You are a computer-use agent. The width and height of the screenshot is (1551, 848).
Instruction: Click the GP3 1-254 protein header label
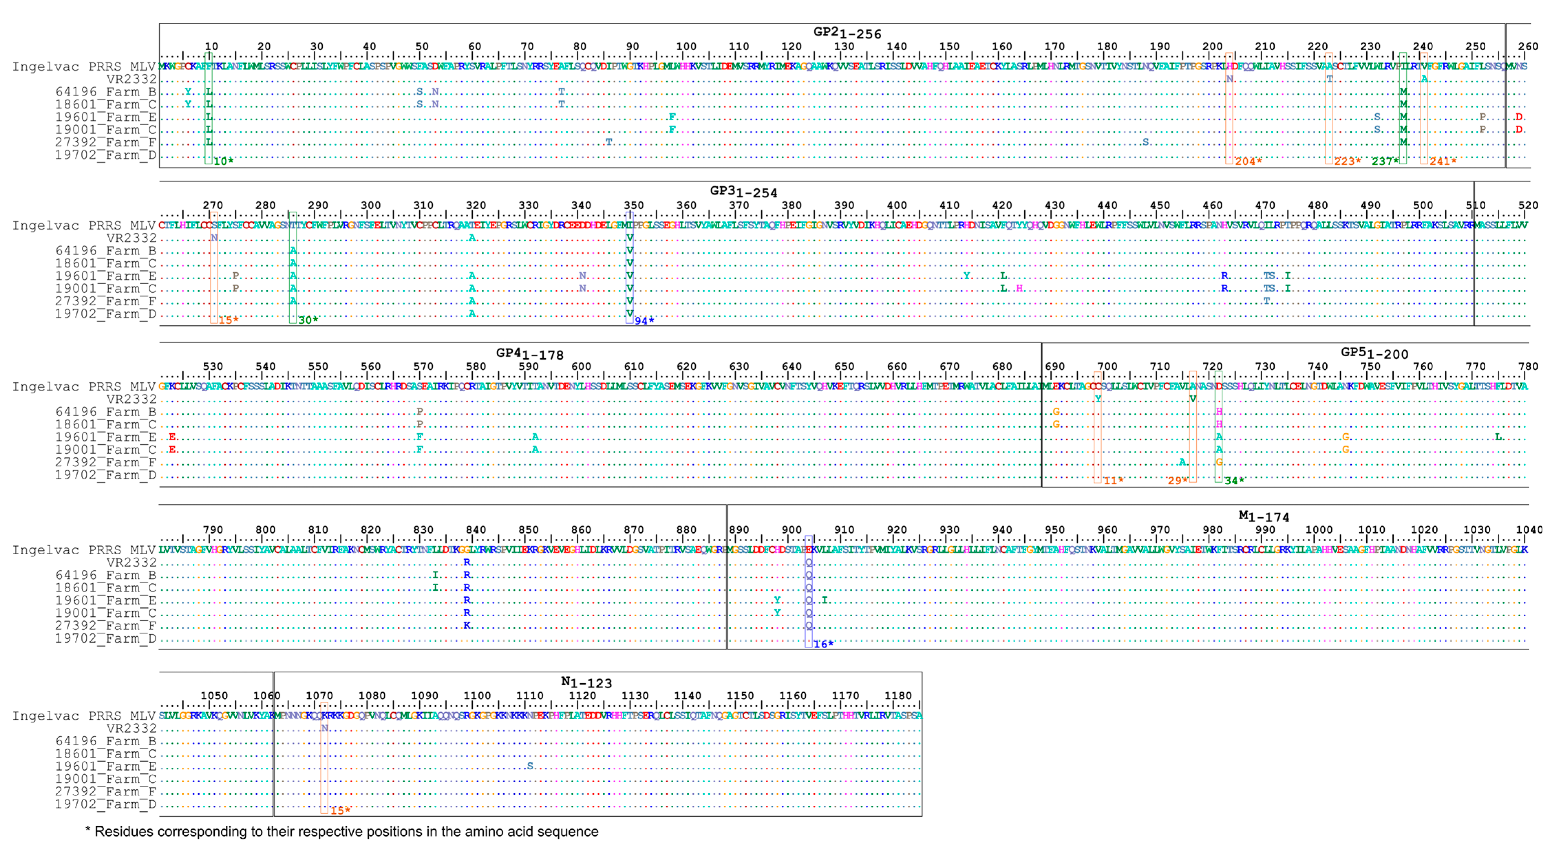click(x=743, y=192)
